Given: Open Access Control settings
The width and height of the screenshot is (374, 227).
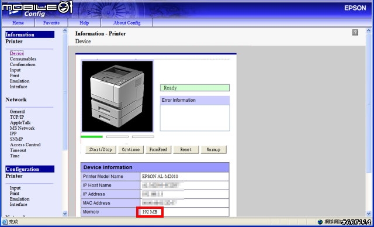Looking at the screenshot, I should 25,145.
